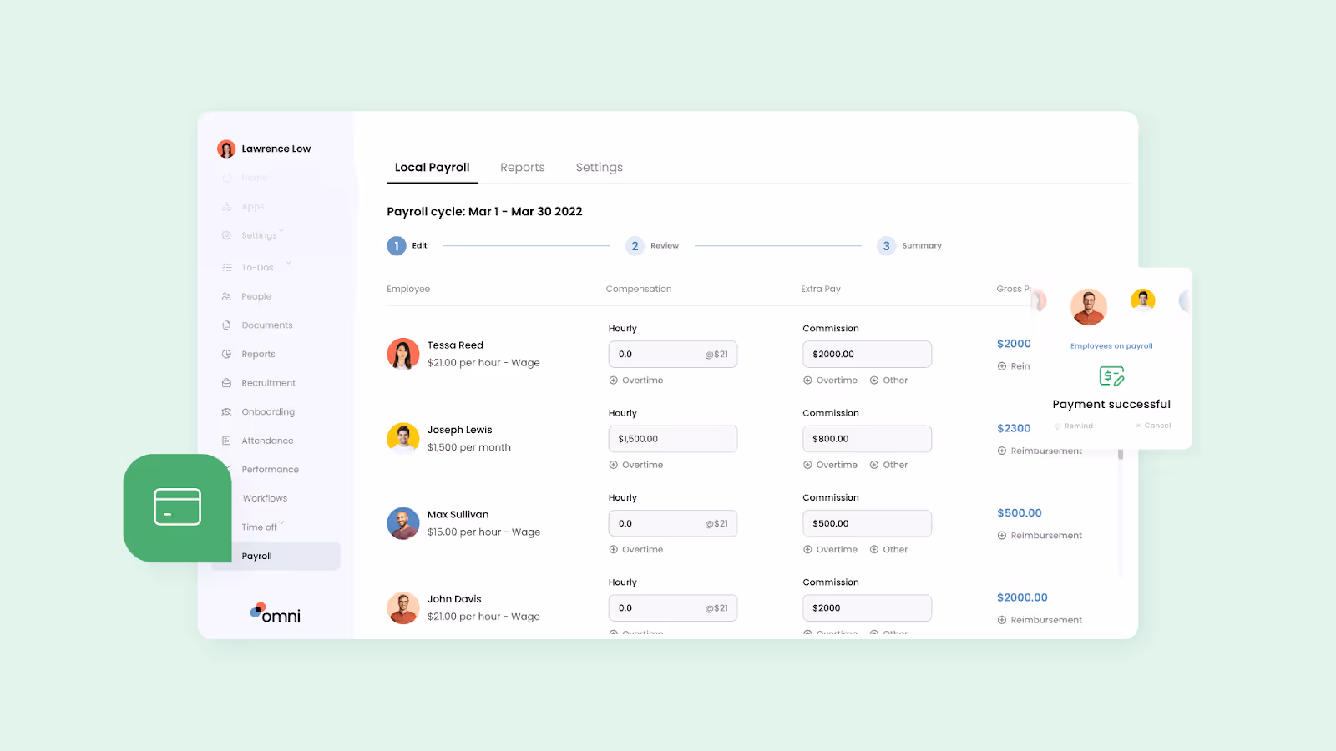Viewport: 1336px width, 751px height.
Task: Select the Recruitment briefcase icon
Action: (x=226, y=382)
